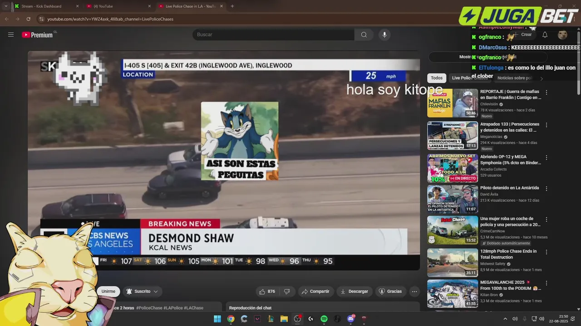This screenshot has width=581, height=326.
Task: Open options for 128mph Police Chase video
Action: 547,252
